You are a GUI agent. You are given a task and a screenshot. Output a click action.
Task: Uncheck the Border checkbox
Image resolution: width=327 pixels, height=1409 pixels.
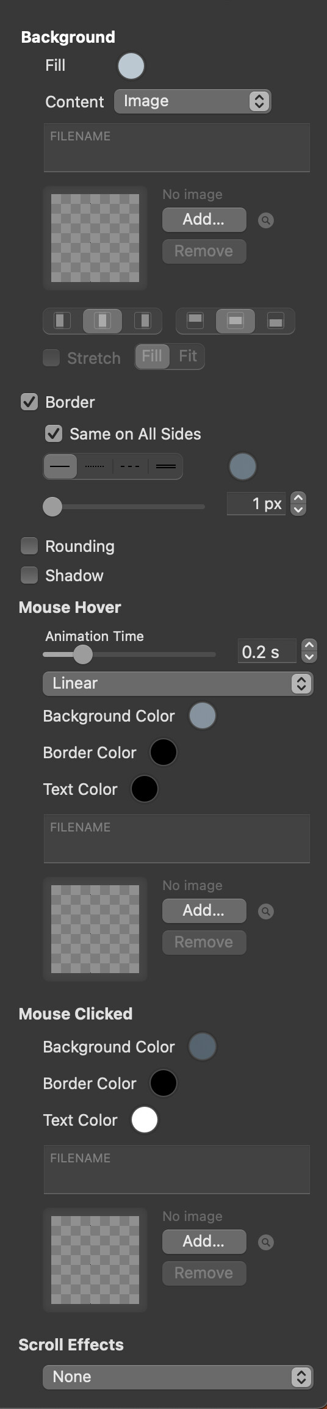click(29, 402)
